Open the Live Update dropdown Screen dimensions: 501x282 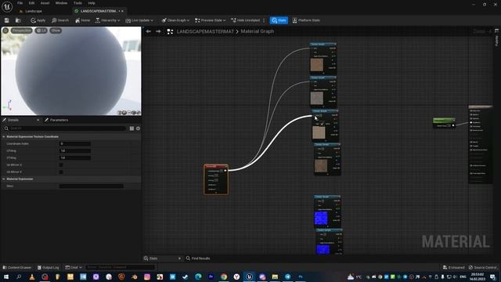[139, 20]
